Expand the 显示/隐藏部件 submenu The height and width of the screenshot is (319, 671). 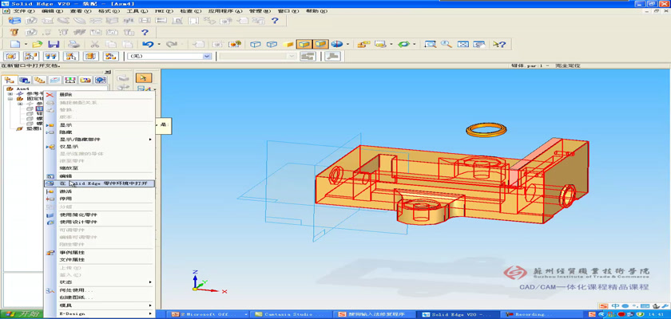coord(100,140)
